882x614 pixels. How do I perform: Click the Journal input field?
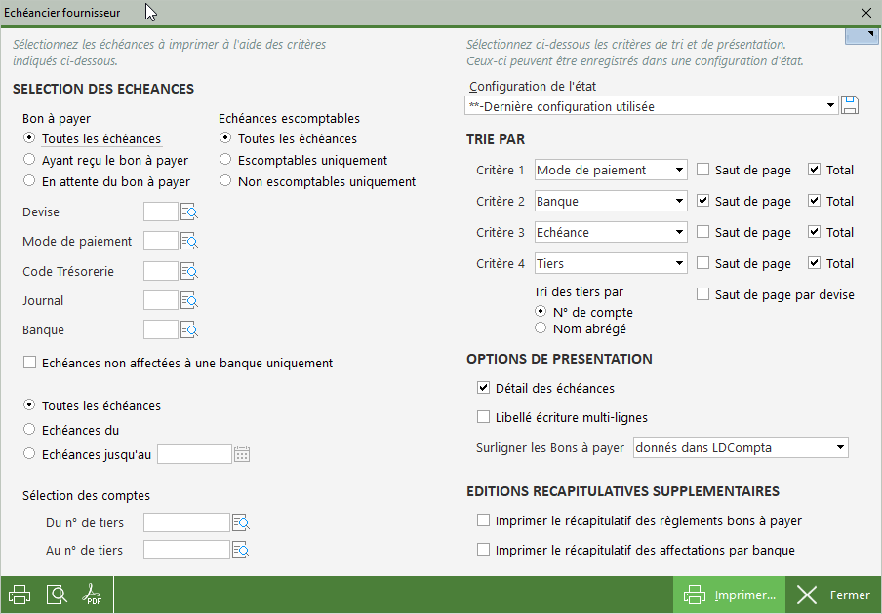[x=161, y=301]
